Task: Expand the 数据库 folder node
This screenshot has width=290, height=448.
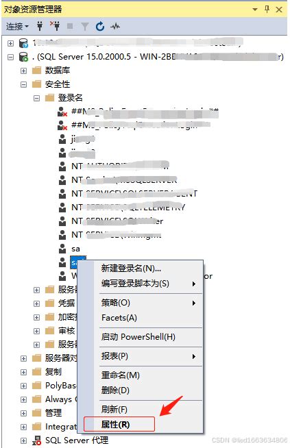Action: pyautogui.click(x=24, y=71)
